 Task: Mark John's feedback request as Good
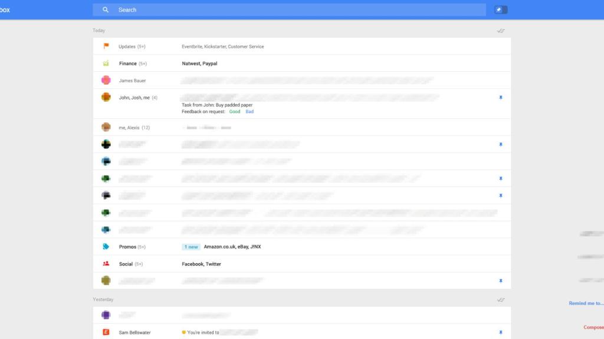[234, 111]
